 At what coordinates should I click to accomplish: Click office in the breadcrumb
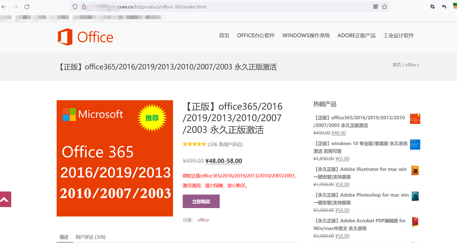click(x=411, y=65)
